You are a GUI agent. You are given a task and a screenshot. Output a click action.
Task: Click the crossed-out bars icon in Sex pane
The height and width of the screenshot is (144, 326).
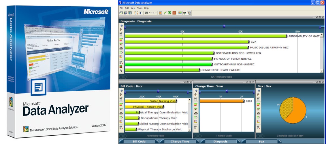258,109
